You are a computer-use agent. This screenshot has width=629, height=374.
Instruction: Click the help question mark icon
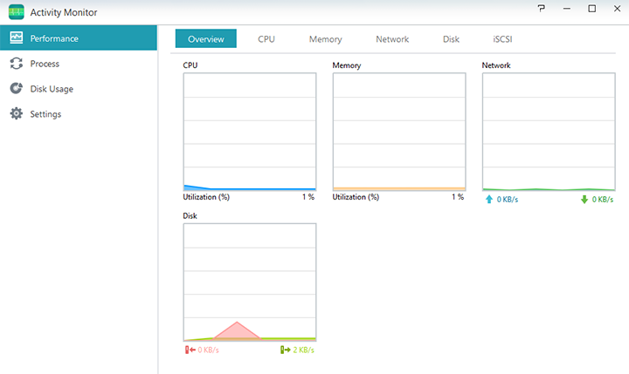tap(543, 9)
